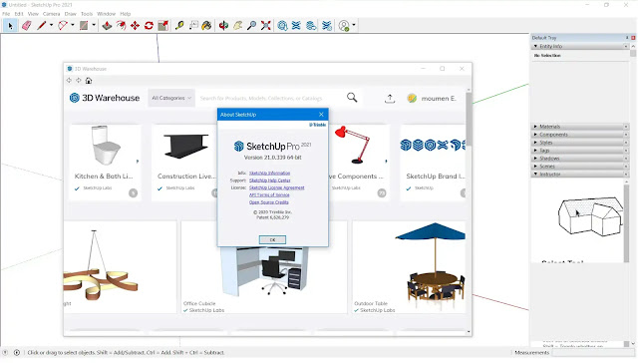Open the Open Source Credits link
The height and width of the screenshot is (363, 638).
coord(268,202)
